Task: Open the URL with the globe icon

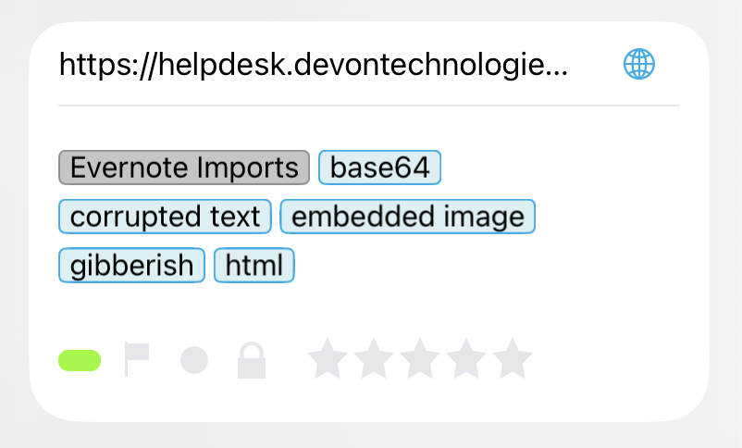Action: pyautogui.click(x=639, y=64)
